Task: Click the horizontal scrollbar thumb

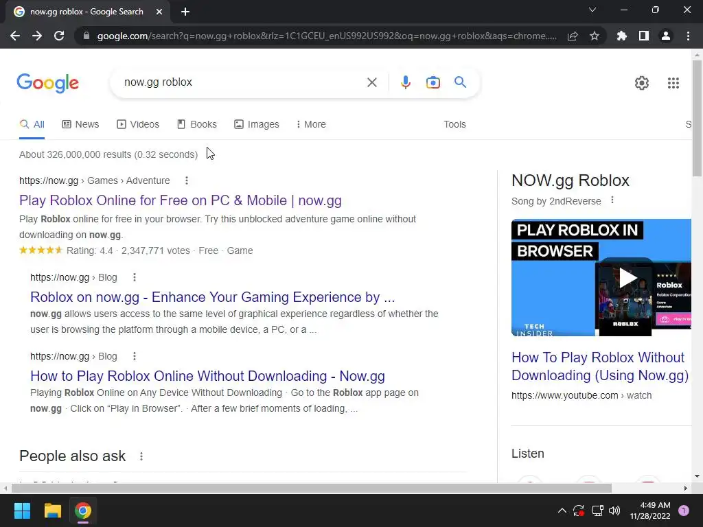Action: (312, 488)
